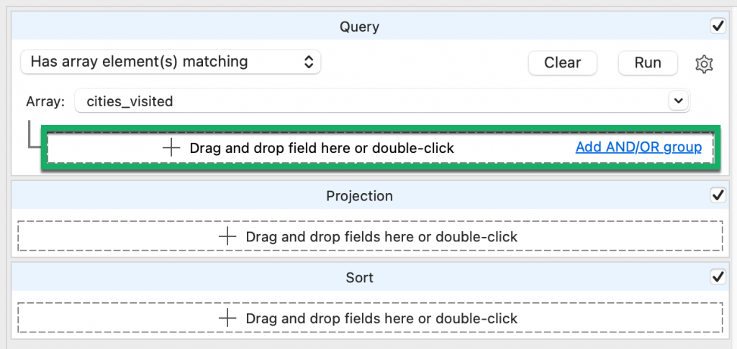Viewport: 737px width, 349px height.
Task: Click the 'Array:' label
Action: (45, 101)
